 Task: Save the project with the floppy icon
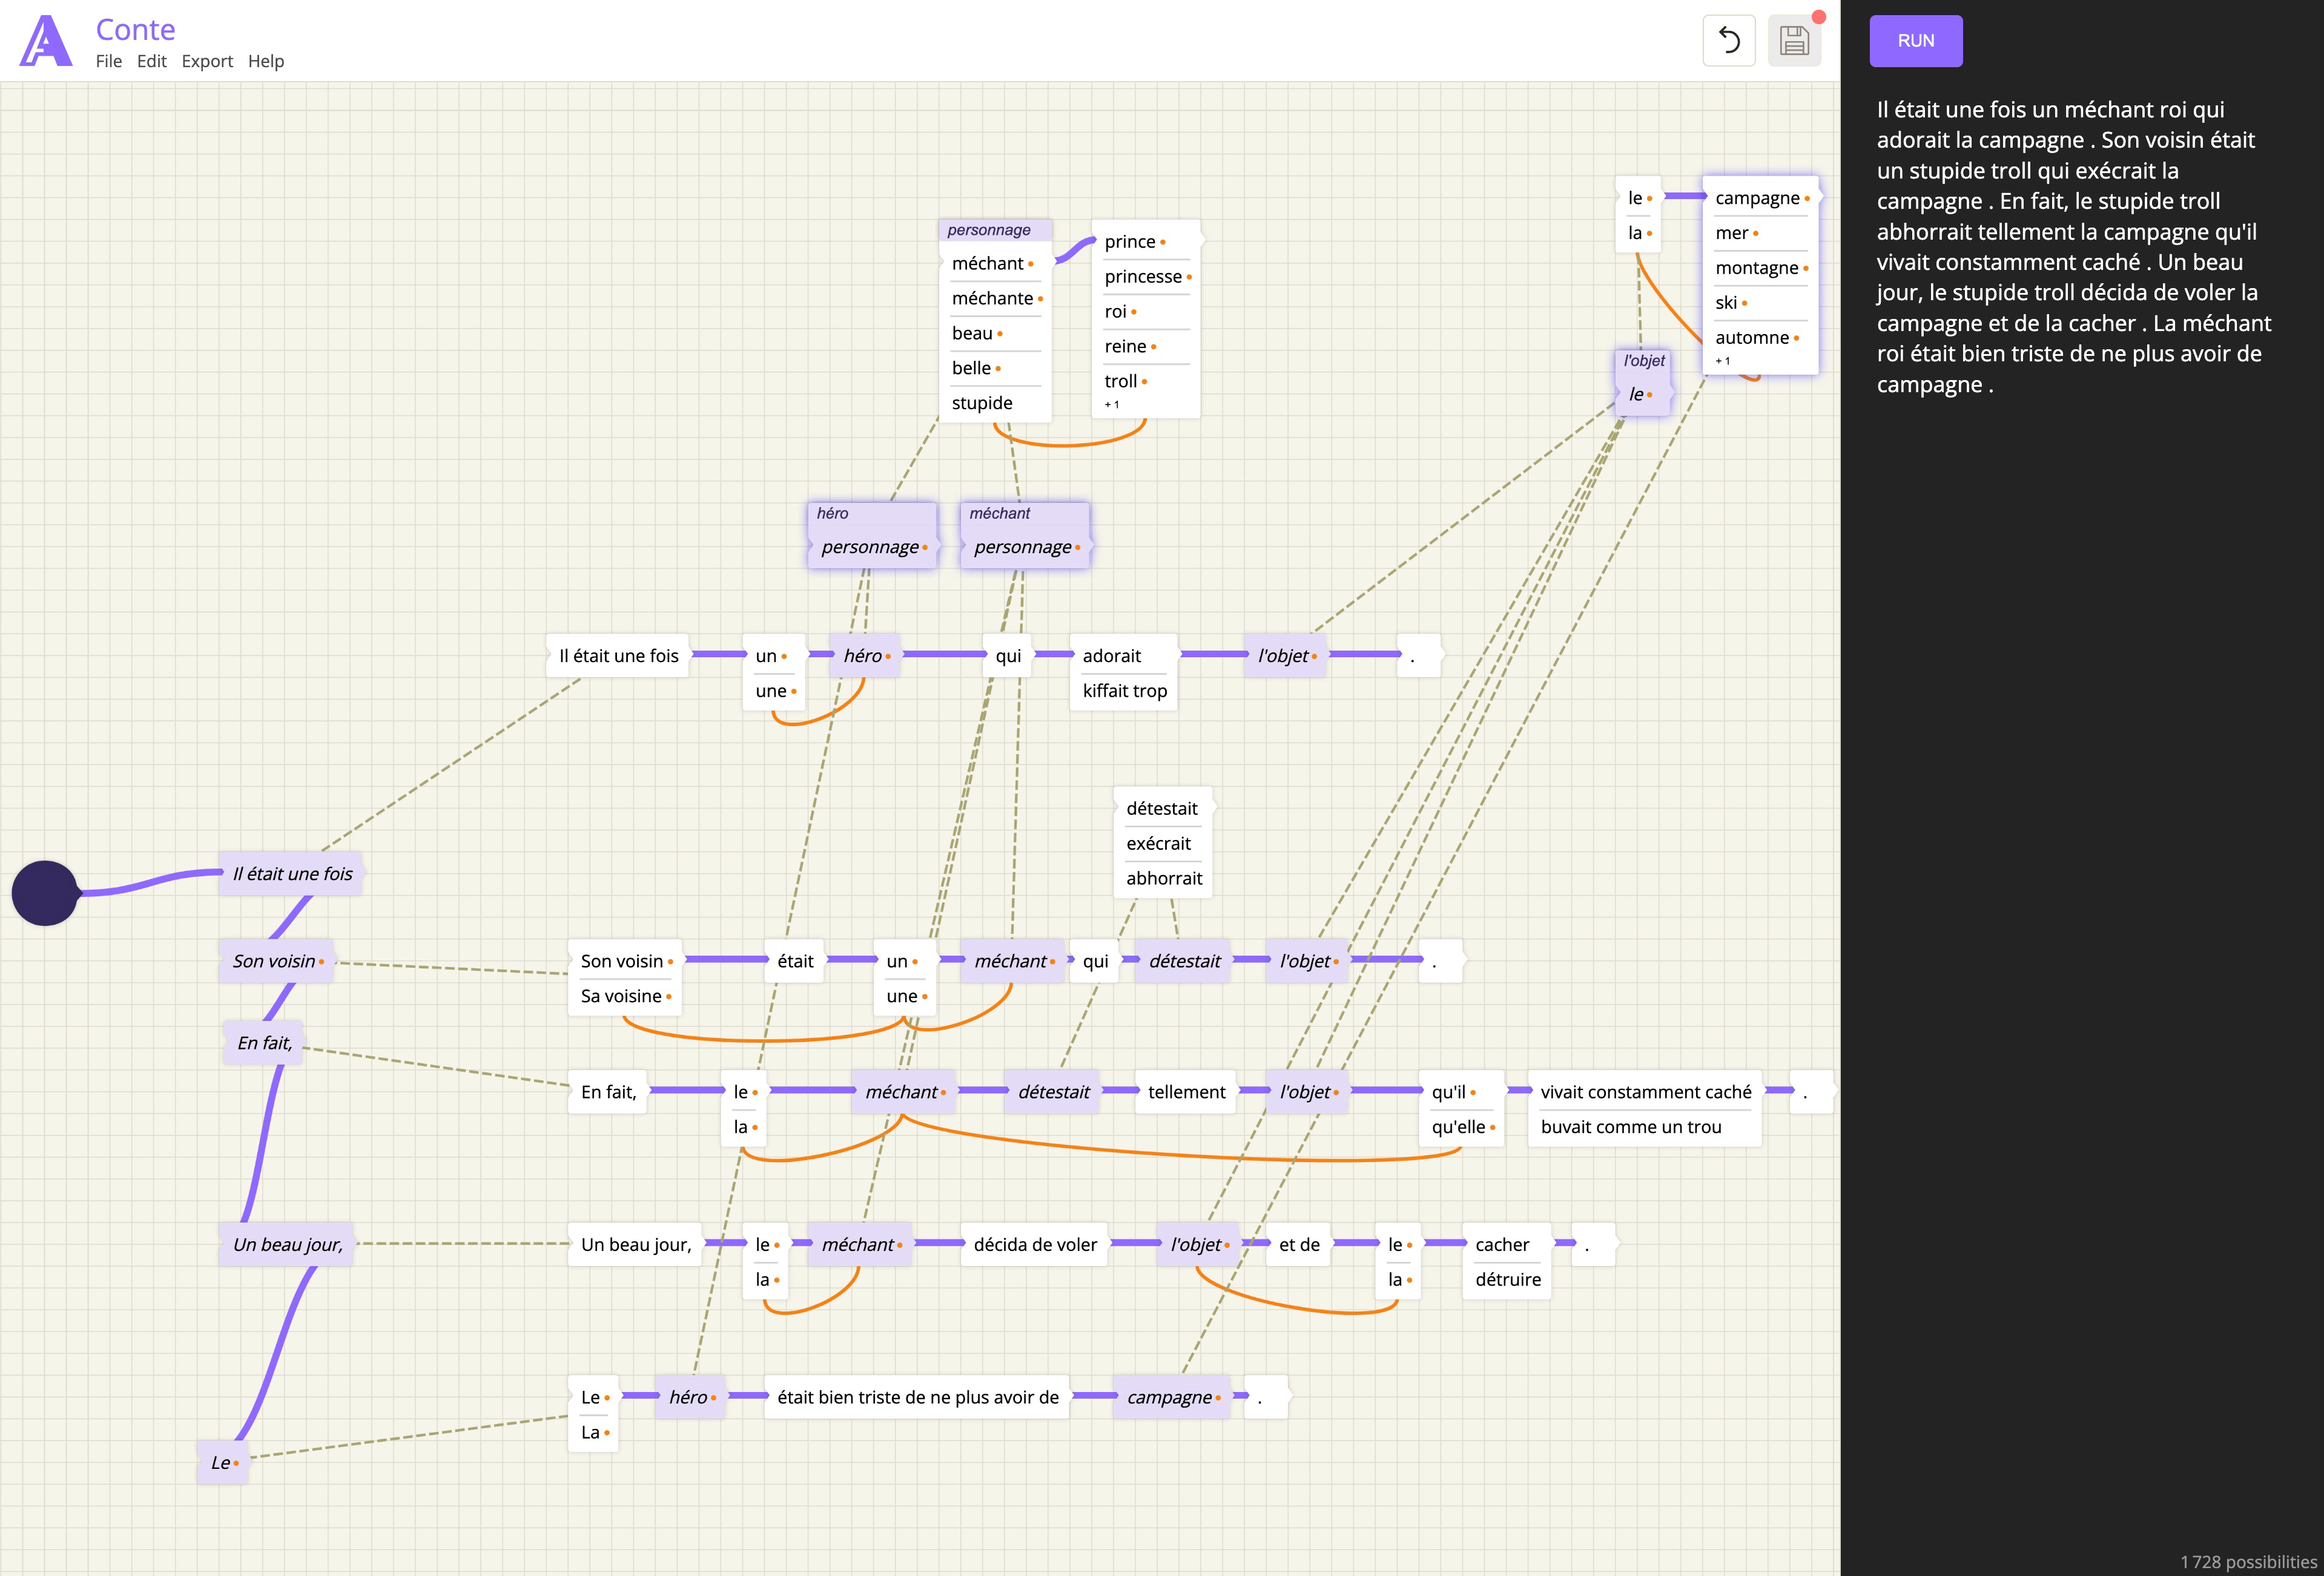(x=1794, y=41)
